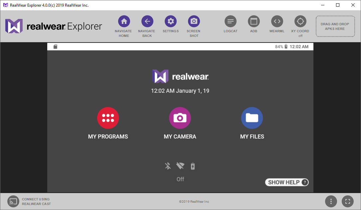Launch My Camera on the device

(180, 118)
